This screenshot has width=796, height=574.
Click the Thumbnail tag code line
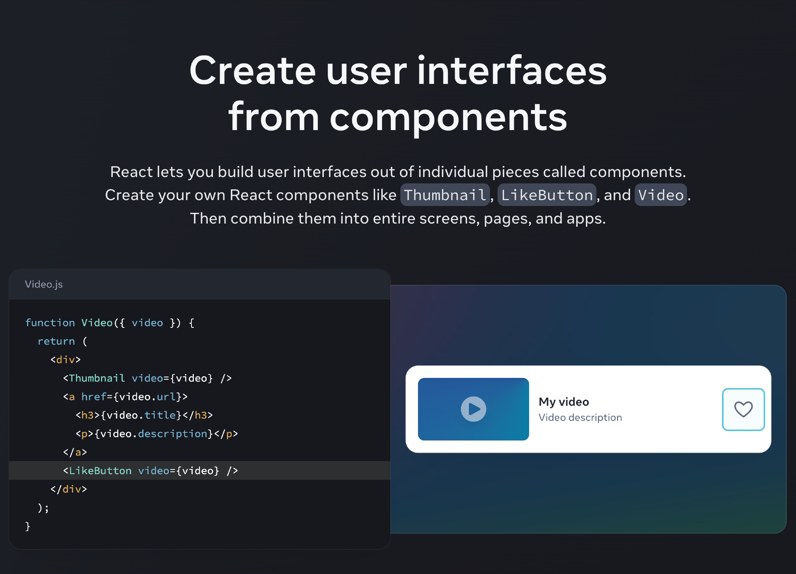[147, 378]
